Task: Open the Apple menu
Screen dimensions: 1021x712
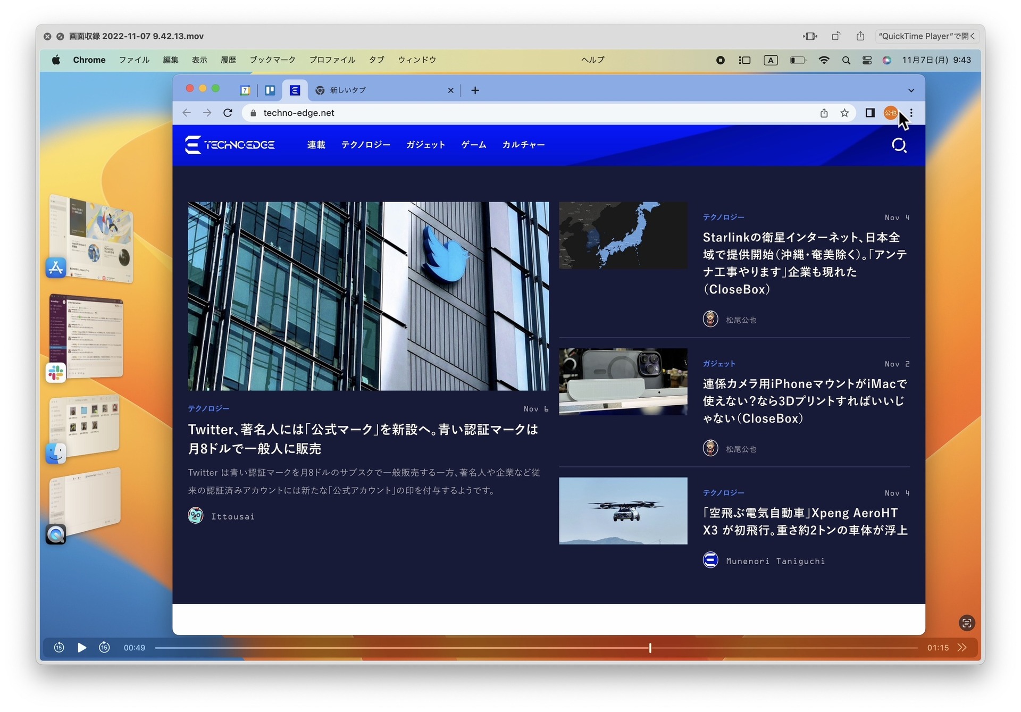Action: [56, 60]
